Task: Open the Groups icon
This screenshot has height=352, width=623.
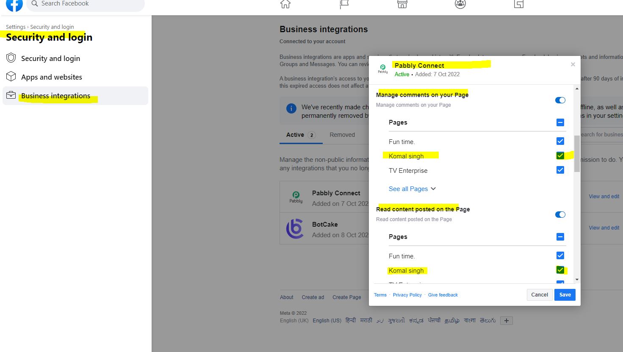Action: 460,4
